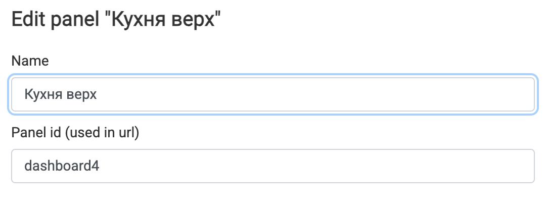Viewport: 547px width, 215px height.
Task: Focus the Panel id input field
Action: pos(273,166)
